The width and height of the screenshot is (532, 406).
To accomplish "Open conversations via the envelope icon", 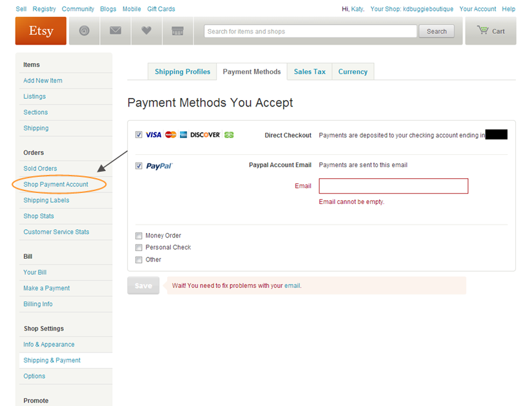I will [x=115, y=31].
